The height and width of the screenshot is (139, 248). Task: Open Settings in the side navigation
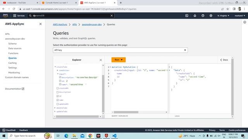click(12, 68)
